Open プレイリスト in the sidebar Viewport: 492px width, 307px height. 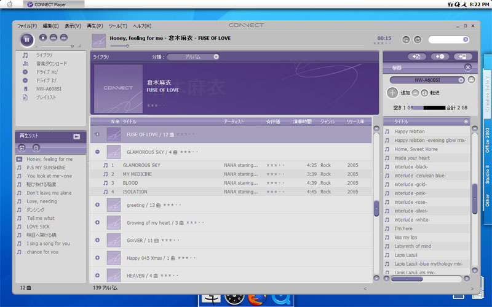point(46,98)
